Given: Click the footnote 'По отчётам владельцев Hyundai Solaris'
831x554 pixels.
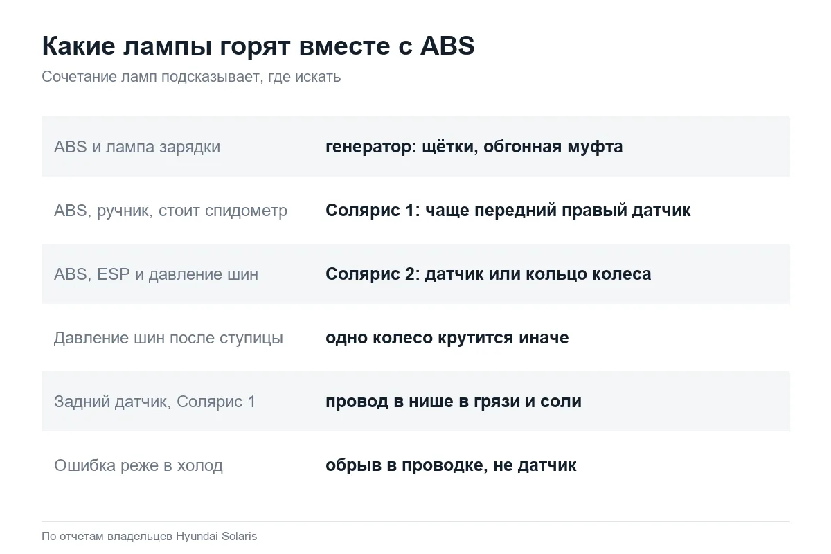Looking at the screenshot, I should (149, 537).
